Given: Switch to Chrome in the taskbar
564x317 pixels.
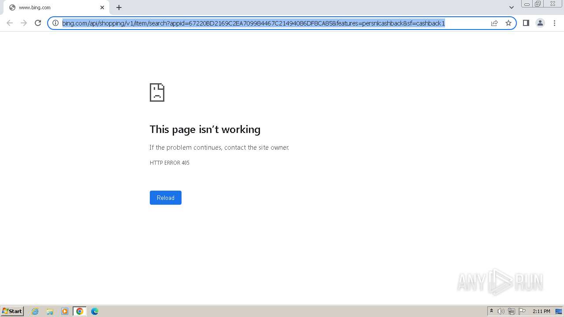Looking at the screenshot, I should coord(80,311).
